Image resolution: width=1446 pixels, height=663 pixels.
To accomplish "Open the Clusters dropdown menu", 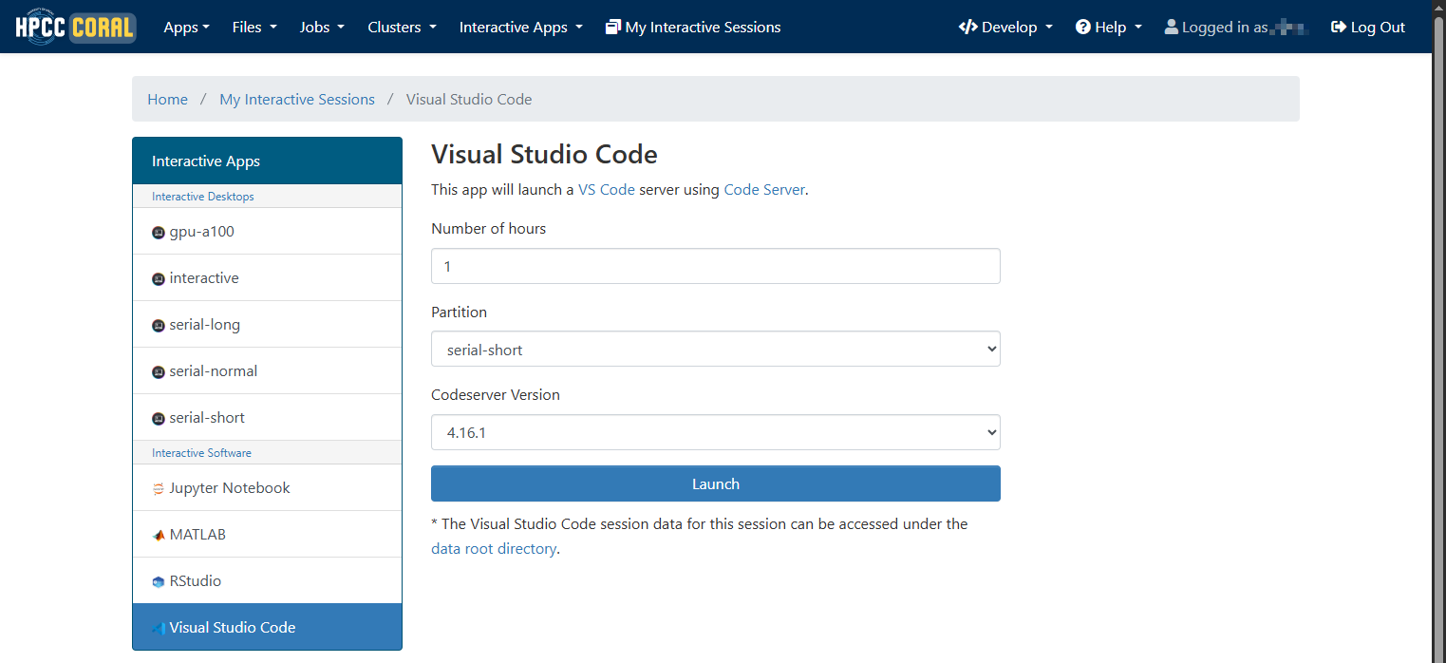I will (x=403, y=27).
